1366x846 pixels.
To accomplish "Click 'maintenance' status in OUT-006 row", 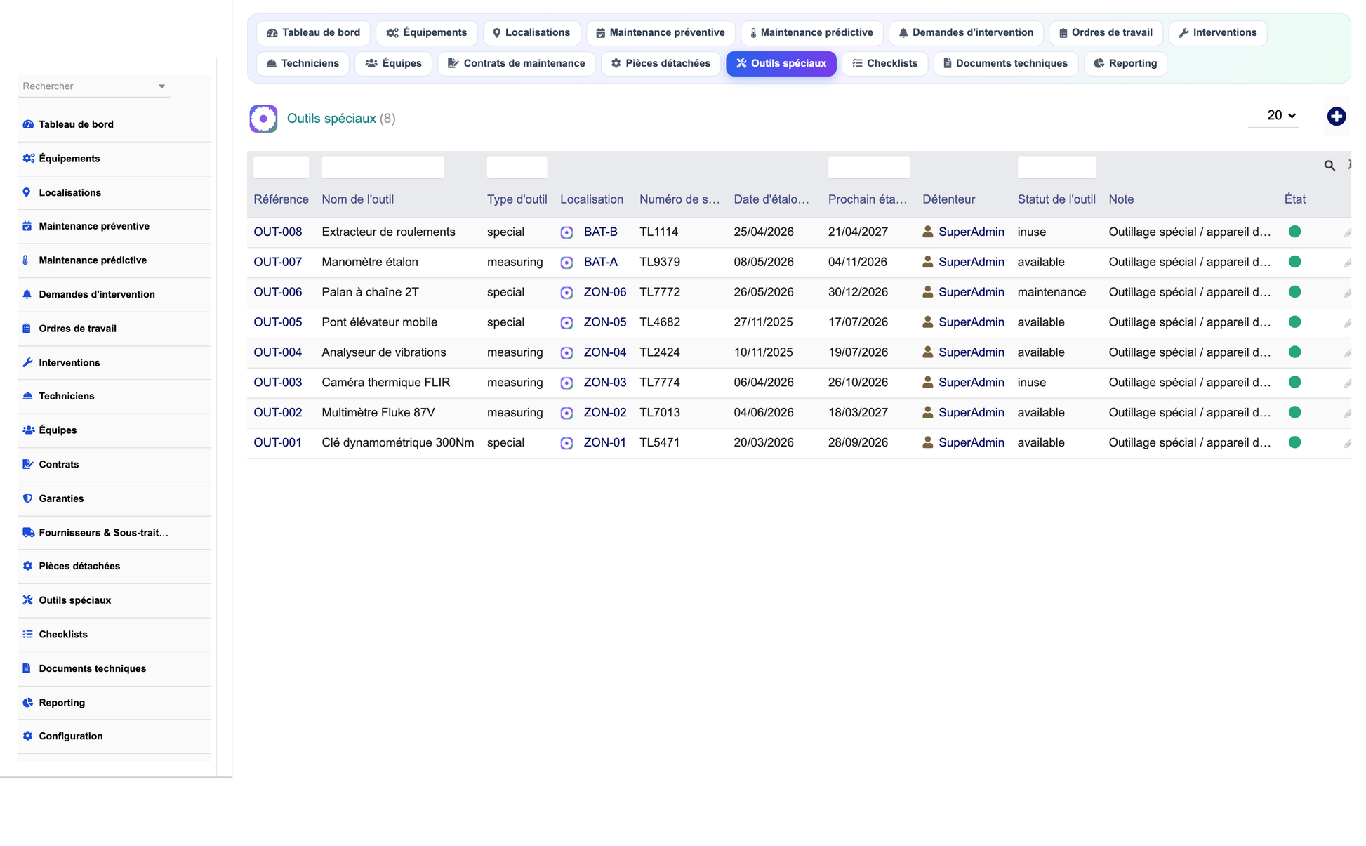I will click(x=1051, y=293).
